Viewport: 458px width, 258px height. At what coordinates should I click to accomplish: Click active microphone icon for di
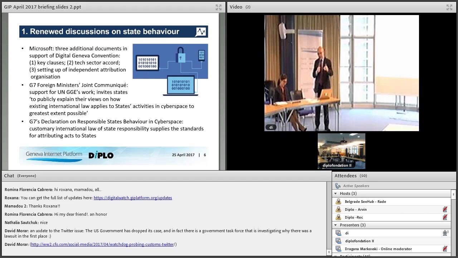click(x=445, y=233)
